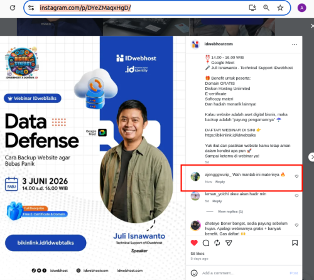Open dheteye commenter avatar
The image size is (314, 280).
click(x=196, y=225)
